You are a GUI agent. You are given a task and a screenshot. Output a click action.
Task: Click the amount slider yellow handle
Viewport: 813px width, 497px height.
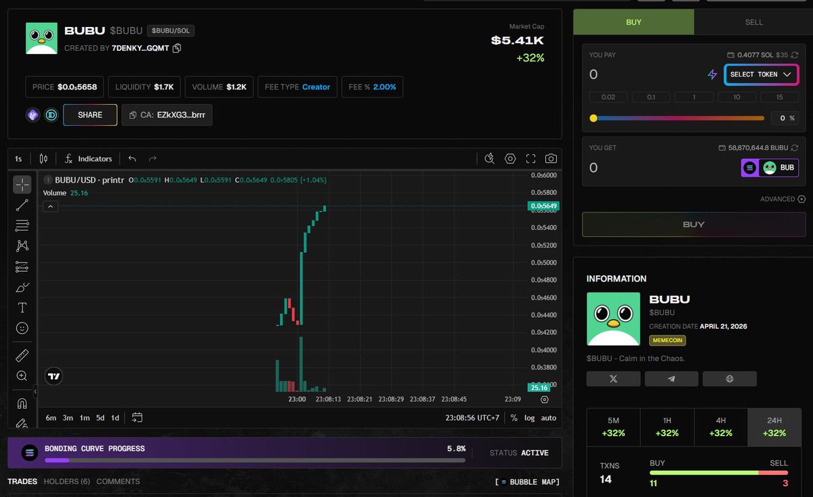tap(593, 118)
